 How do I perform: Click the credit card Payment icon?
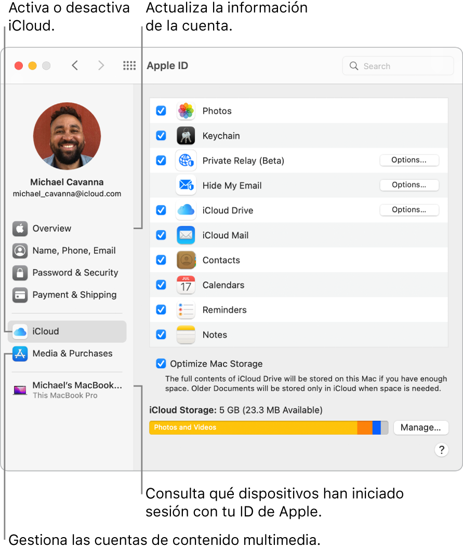20,295
